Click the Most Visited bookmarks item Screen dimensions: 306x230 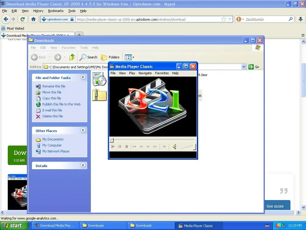pos(13,28)
